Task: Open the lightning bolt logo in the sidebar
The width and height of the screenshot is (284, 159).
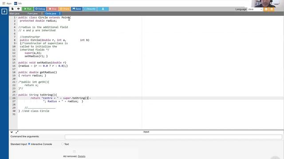Action: coord(4,11)
